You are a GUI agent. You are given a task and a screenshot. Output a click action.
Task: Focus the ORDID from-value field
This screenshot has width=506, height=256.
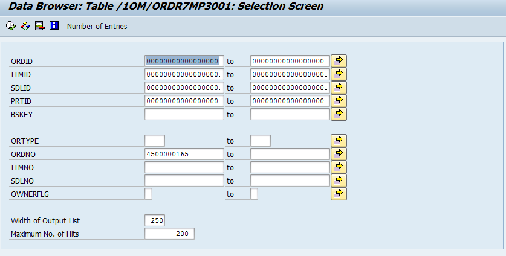point(184,61)
